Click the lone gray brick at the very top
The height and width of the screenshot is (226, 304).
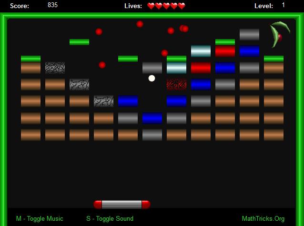tap(249, 34)
